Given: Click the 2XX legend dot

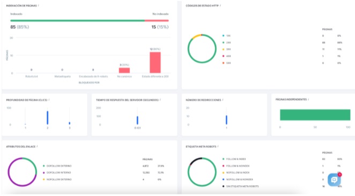Looking at the screenshot, I should tap(223, 42).
